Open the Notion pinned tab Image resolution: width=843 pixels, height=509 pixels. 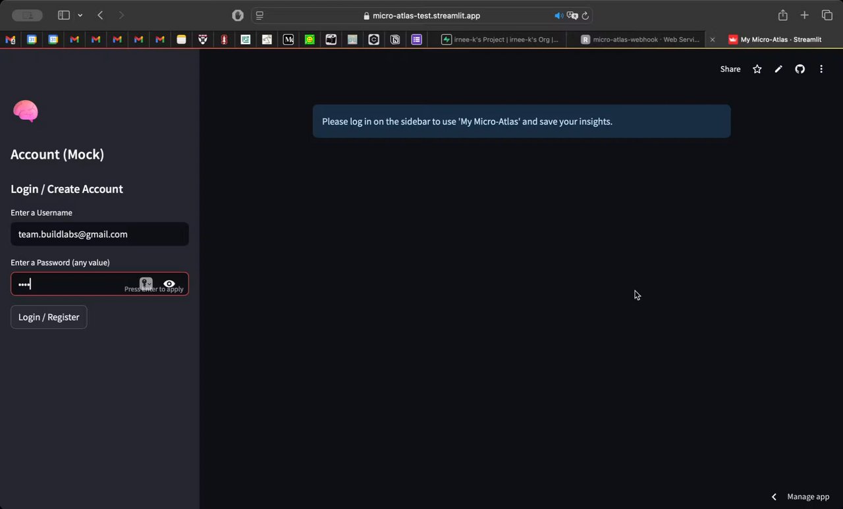(395, 40)
